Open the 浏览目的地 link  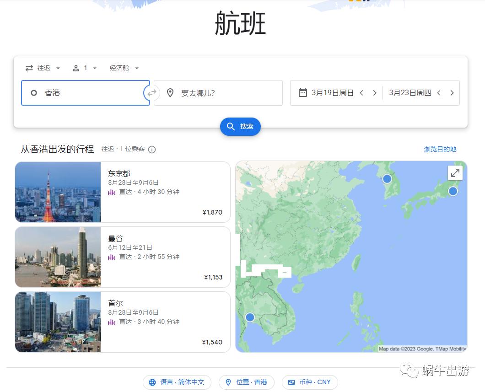tap(440, 149)
